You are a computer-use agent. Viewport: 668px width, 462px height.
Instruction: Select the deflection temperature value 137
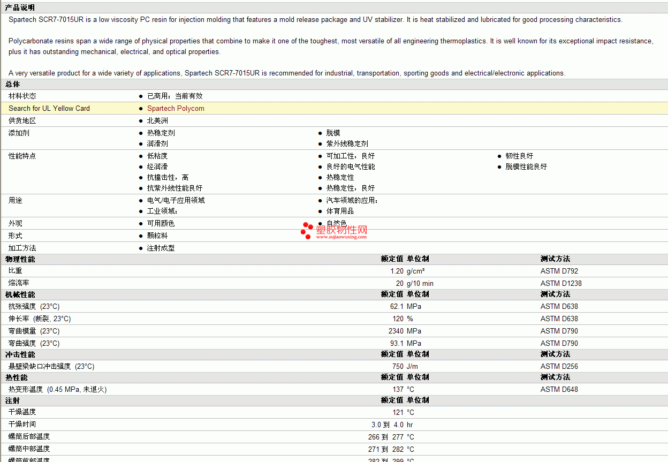click(398, 389)
